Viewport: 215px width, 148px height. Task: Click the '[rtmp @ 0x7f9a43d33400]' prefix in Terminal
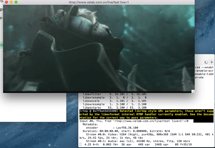(99, 111)
